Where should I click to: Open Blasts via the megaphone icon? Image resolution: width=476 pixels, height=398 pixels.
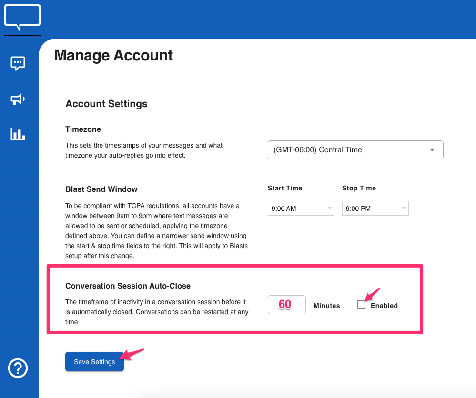(x=18, y=99)
